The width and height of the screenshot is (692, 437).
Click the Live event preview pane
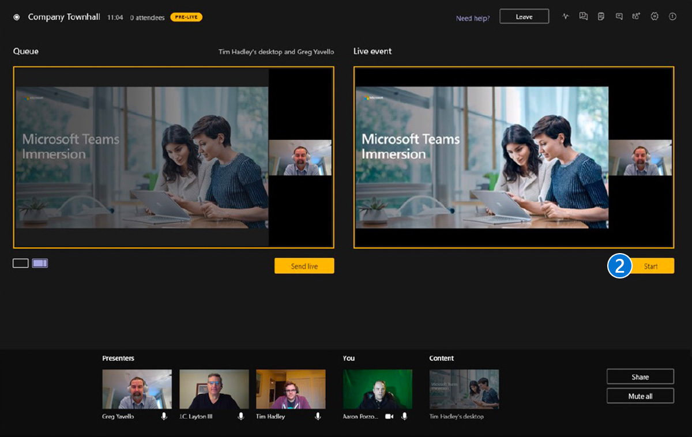point(514,157)
